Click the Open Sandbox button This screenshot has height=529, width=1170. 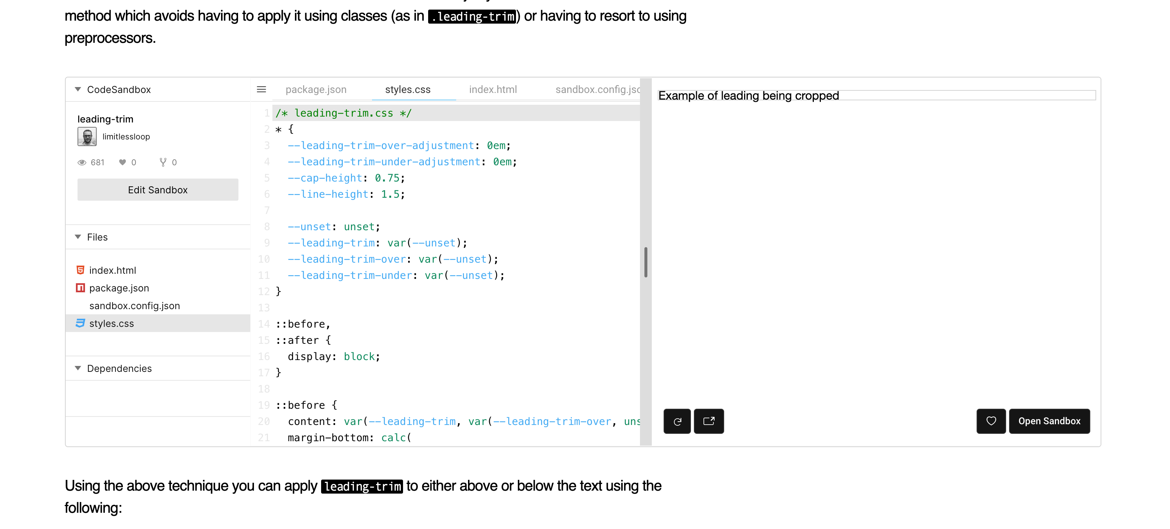(1049, 421)
